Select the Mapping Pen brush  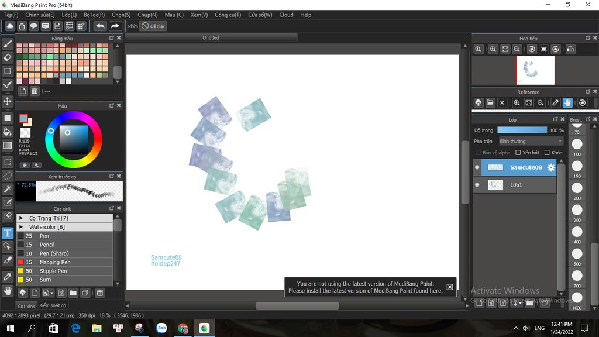(54, 262)
